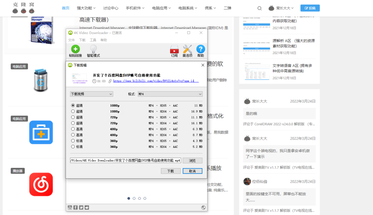The width and height of the screenshot is (373, 215).
Task: Open Preferences wrench and screwdriver icon
Action: pos(188,49)
